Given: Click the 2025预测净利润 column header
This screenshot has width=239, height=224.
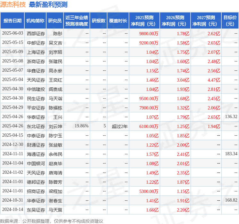Looking at the screenshot, I should (x=144, y=21).
